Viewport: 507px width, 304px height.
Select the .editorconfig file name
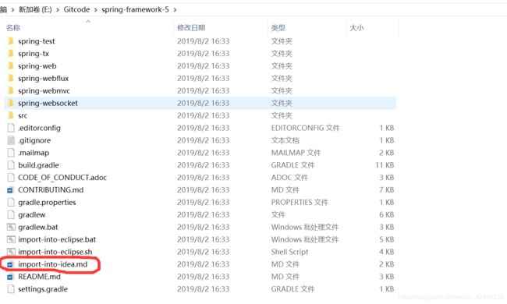pos(40,128)
